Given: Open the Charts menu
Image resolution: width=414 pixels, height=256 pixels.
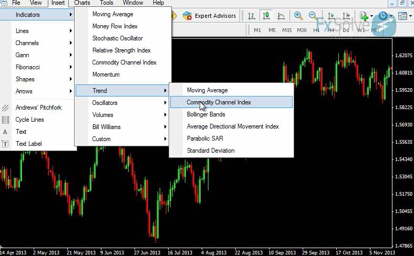Looking at the screenshot, I should (x=82, y=3).
